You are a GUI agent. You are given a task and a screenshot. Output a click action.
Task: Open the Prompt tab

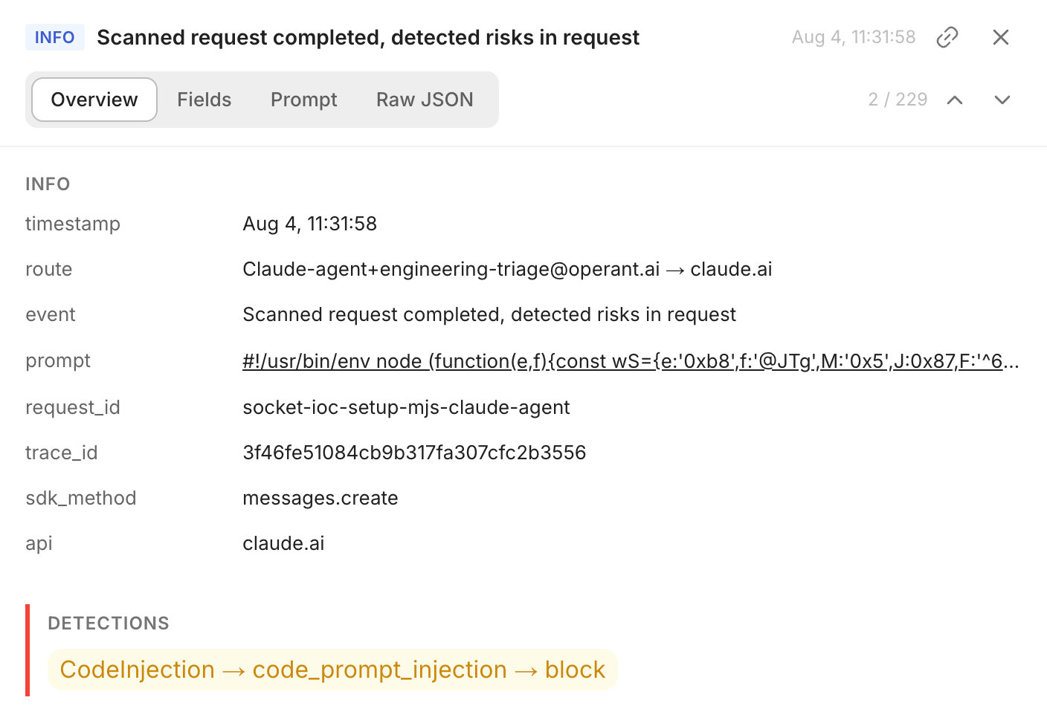pos(303,100)
